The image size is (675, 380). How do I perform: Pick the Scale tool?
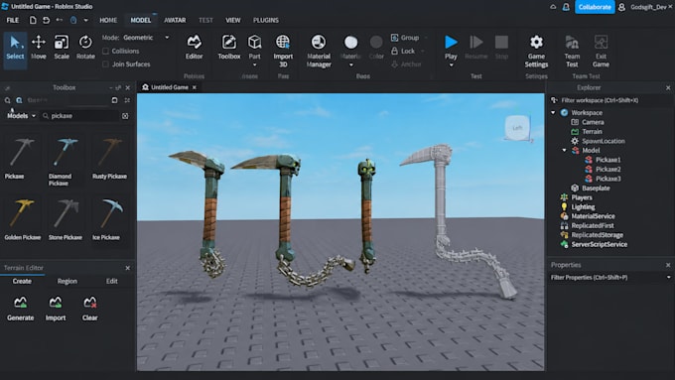pos(62,48)
